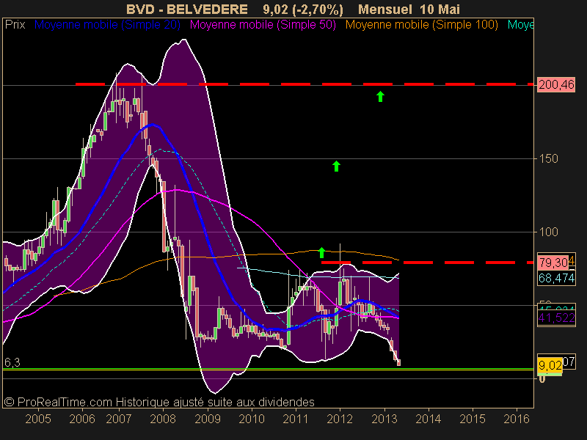
Task: Click the Moyenne mobile (Simple 20) legend
Action: [107, 25]
